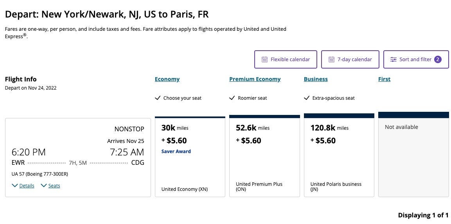The height and width of the screenshot is (224, 451).
Task: Click the Flexible calendar icon
Action: [264, 60]
